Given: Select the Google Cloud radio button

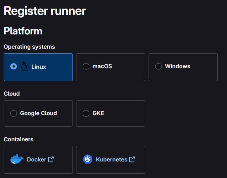Looking at the screenshot, I should (14, 113).
